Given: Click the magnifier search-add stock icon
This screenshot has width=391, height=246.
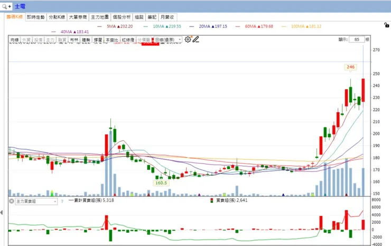Looking at the screenshot, I should coord(6,6).
